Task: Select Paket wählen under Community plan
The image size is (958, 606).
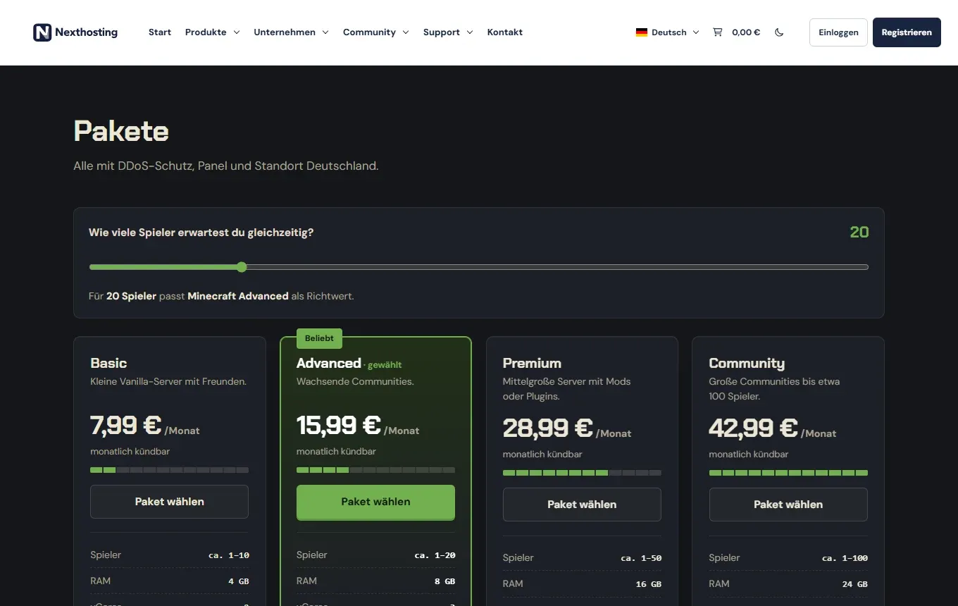Action: 788,505
